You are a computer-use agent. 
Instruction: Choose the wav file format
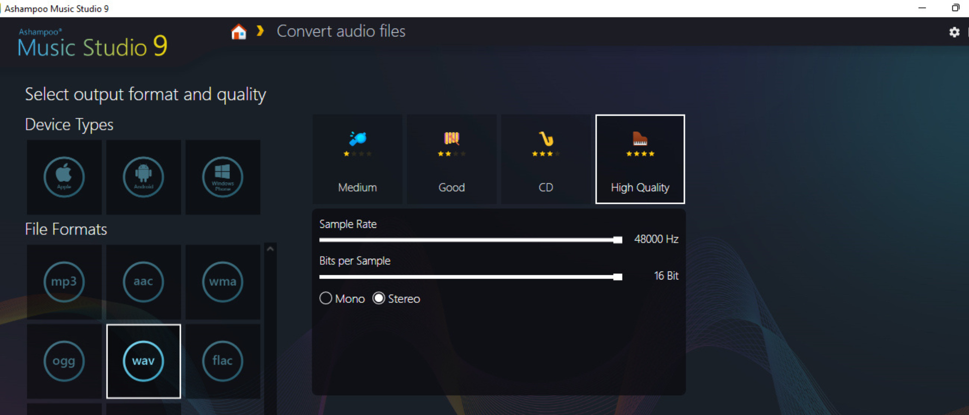point(144,361)
